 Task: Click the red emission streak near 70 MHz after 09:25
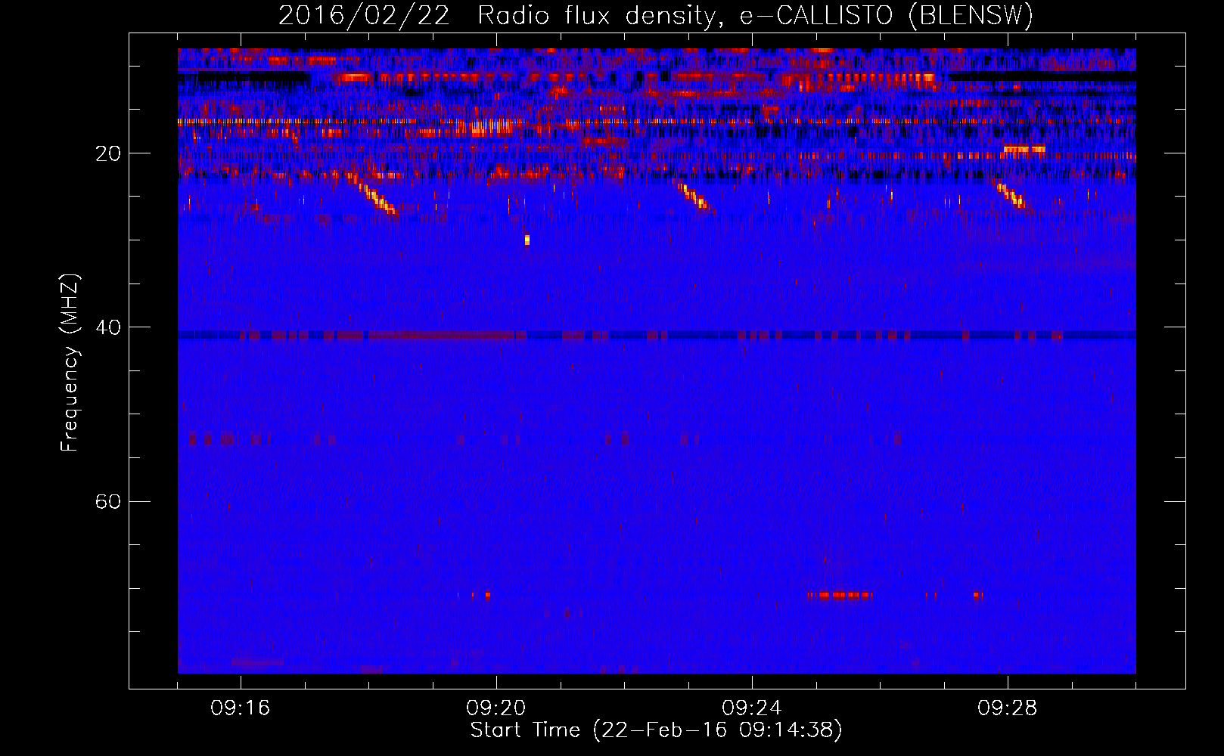point(840,596)
